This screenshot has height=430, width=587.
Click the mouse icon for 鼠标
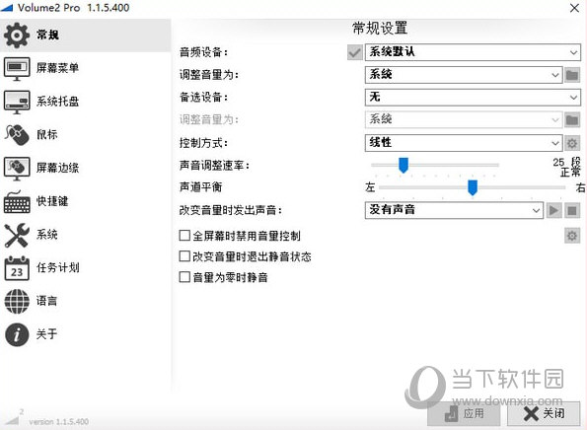[x=17, y=135]
